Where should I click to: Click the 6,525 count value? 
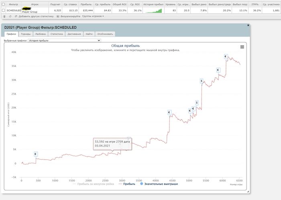point(57,10)
